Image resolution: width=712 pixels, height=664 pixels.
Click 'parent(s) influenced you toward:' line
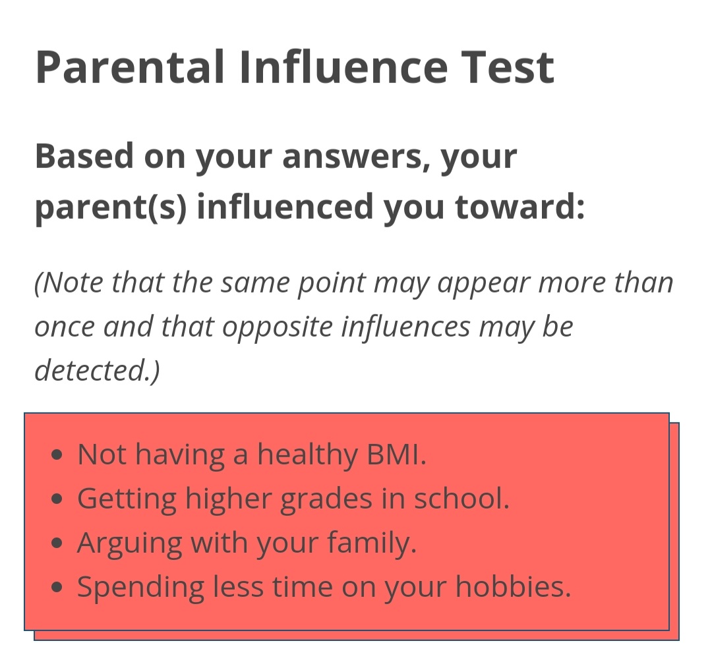(x=310, y=207)
